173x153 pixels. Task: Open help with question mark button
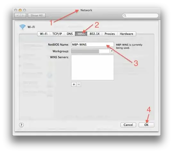[x=21, y=125]
